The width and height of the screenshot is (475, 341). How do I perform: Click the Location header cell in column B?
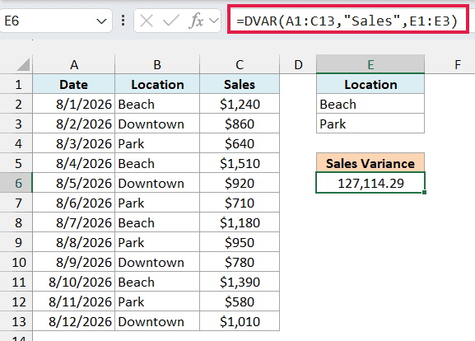157,84
